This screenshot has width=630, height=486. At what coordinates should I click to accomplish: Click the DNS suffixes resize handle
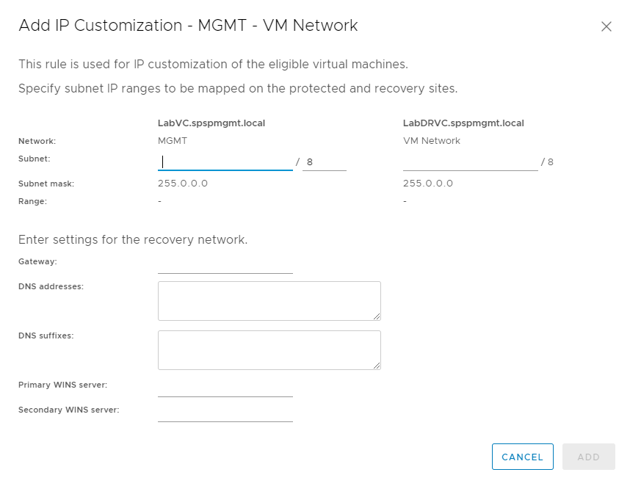[x=377, y=366]
